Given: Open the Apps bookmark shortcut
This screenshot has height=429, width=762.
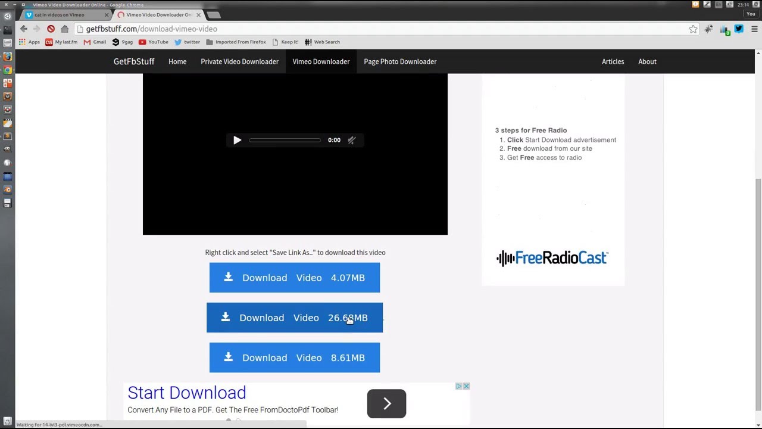Looking at the screenshot, I should (29, 42).
